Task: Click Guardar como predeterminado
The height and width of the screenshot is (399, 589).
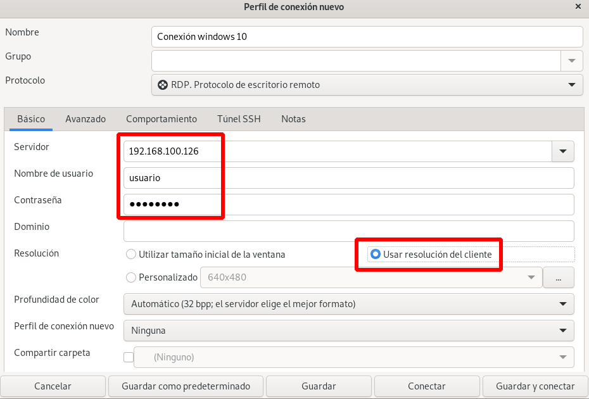Action: coord(186,386)
